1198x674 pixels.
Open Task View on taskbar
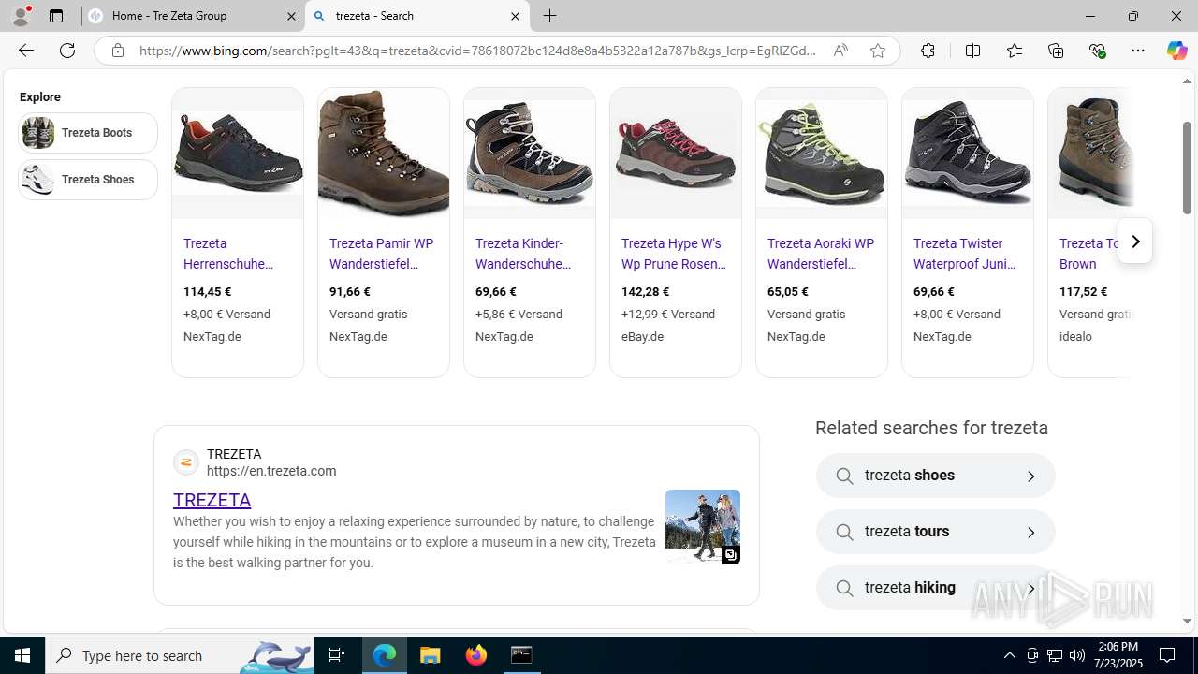(x=337, y=655)
